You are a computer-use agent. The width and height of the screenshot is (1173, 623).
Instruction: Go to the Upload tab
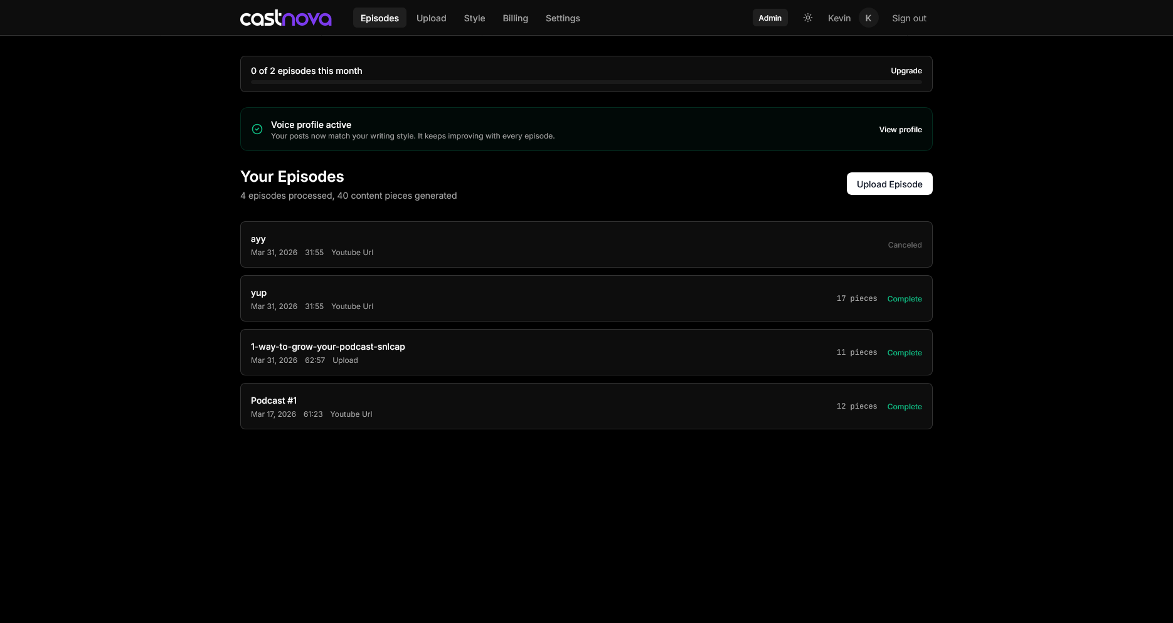click(432, 18)
